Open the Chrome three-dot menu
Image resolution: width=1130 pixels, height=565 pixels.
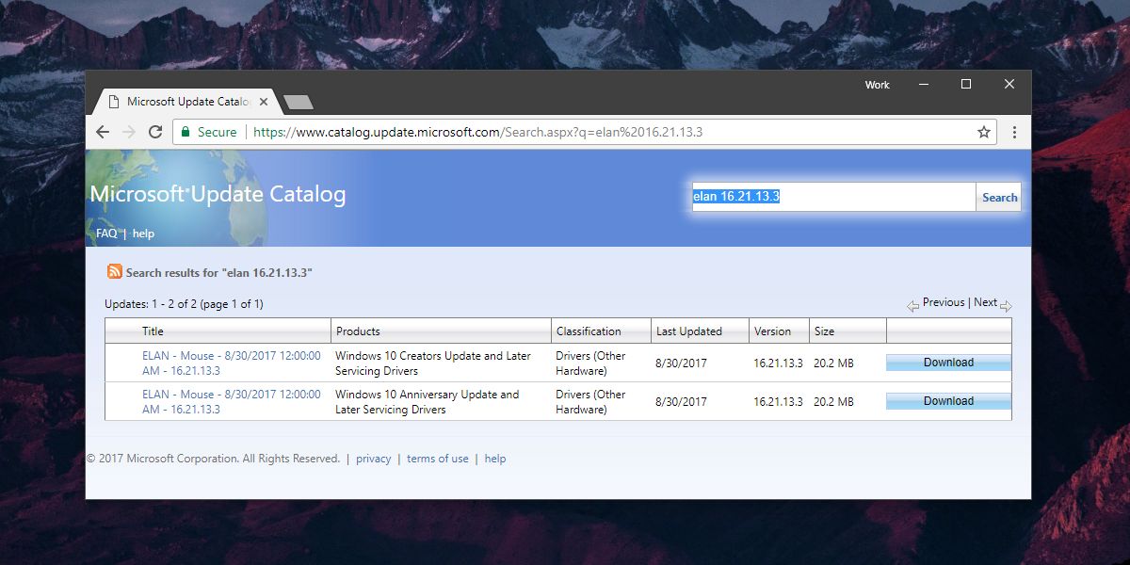pyautogui.click(x=1014, y=132)
